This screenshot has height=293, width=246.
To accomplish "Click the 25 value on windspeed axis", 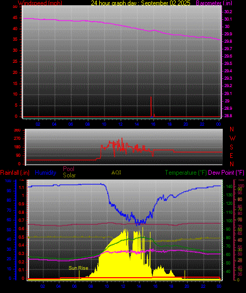I will (15, 61).
